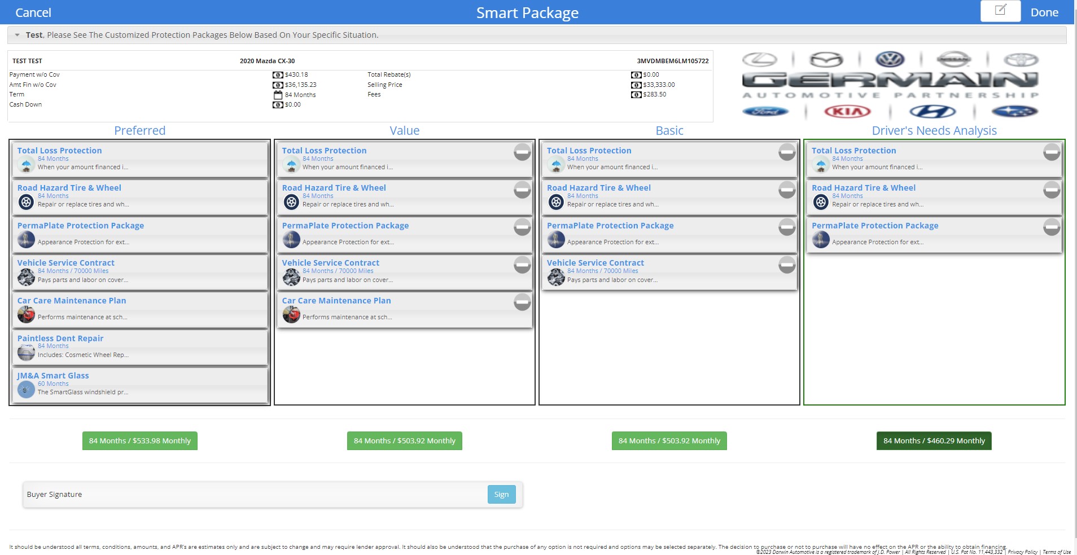Click Vehicle Service Contract engine icon in Preferred
The height and width of the screenshot is (555, 1077).
click(26, 277)
